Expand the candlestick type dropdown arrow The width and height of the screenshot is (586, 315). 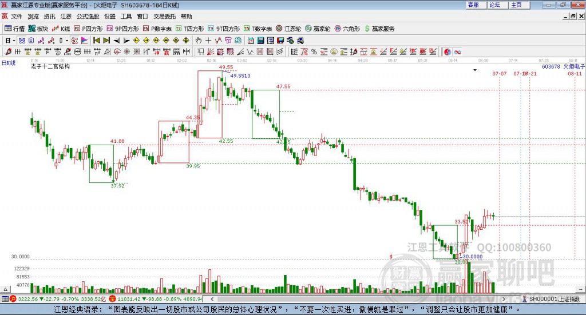[x=67, y=41]
